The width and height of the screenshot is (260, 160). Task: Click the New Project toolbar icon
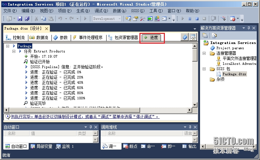pos(9,19)
